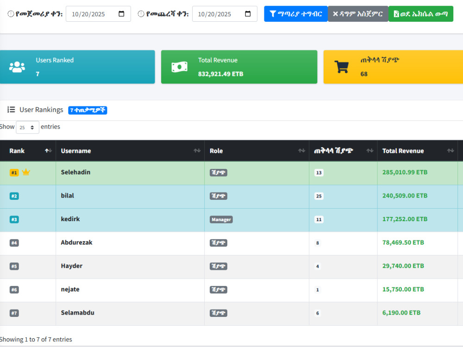The height and width of the screenshot is (347, 463).
Task: Open the start date calendar picker icon
Action: click(x=121, y=14)
